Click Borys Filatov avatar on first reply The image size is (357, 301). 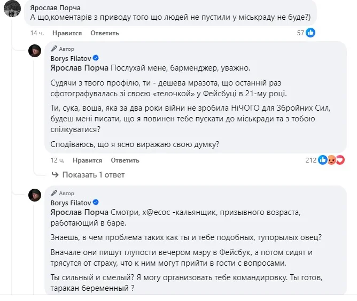point(35,51)
